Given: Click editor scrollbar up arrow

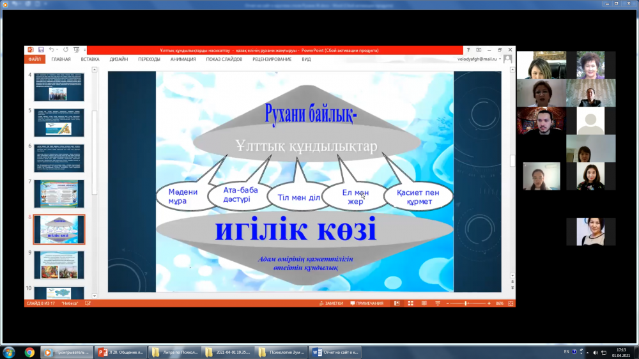Looking at the screenshot, I should click(512, 70).
